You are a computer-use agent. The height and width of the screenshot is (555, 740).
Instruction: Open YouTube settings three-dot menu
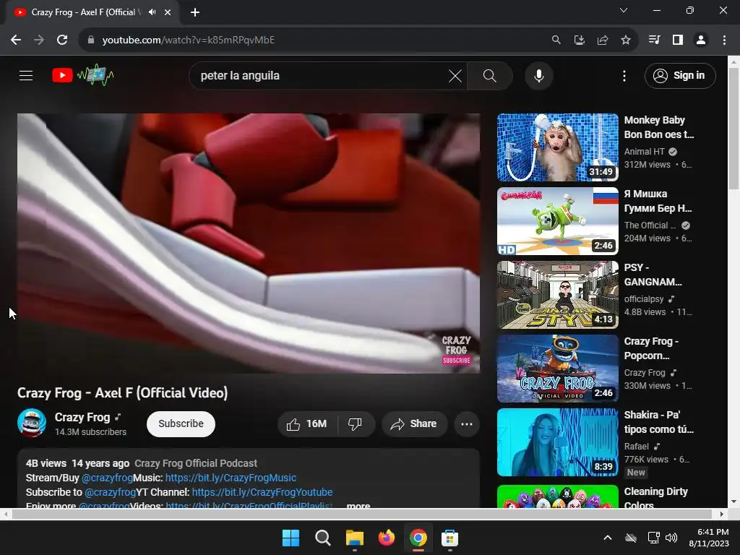624,75
